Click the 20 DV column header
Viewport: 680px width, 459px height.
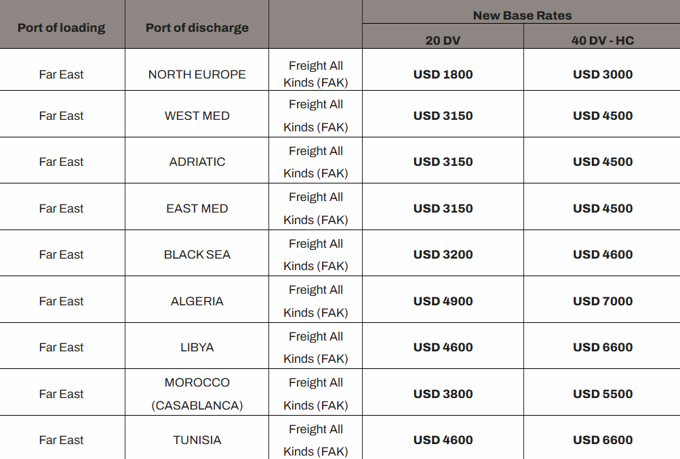[x=443, y=41]
